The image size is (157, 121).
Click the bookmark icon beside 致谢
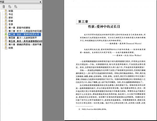coord(6,21)
